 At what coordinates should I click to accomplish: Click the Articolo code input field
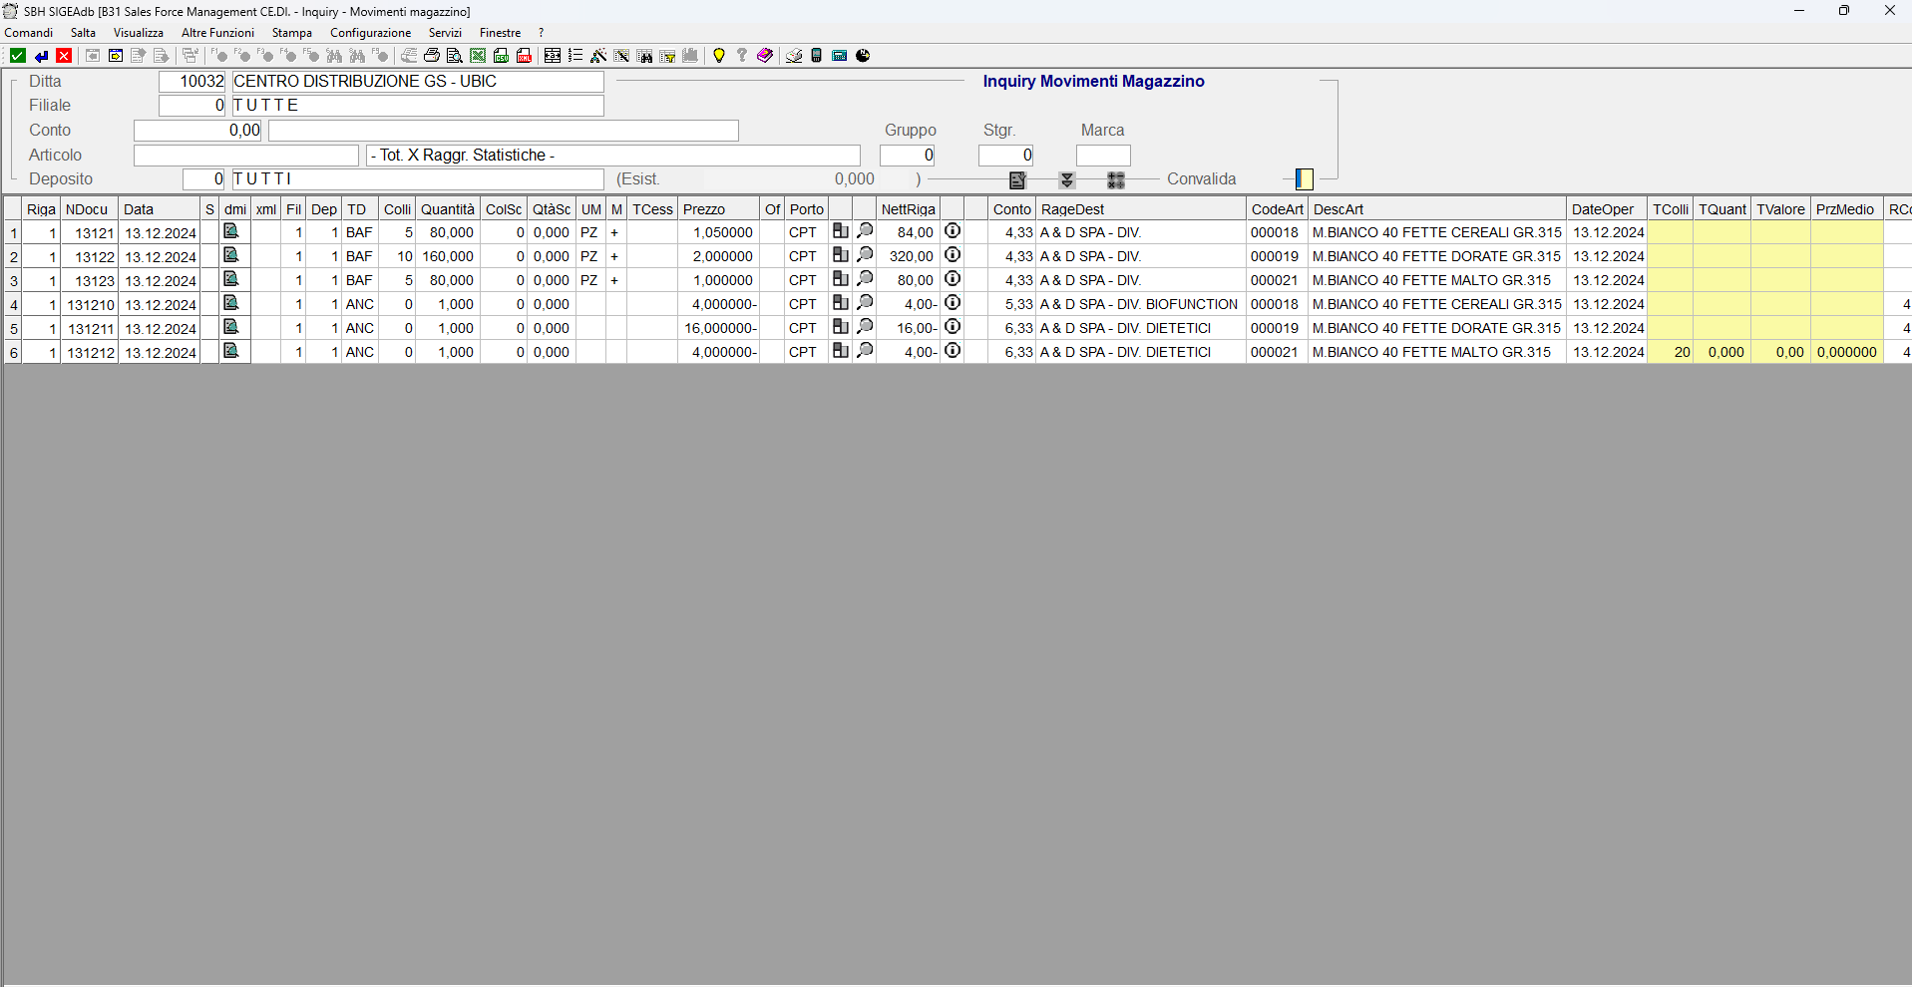pos(246,156)
